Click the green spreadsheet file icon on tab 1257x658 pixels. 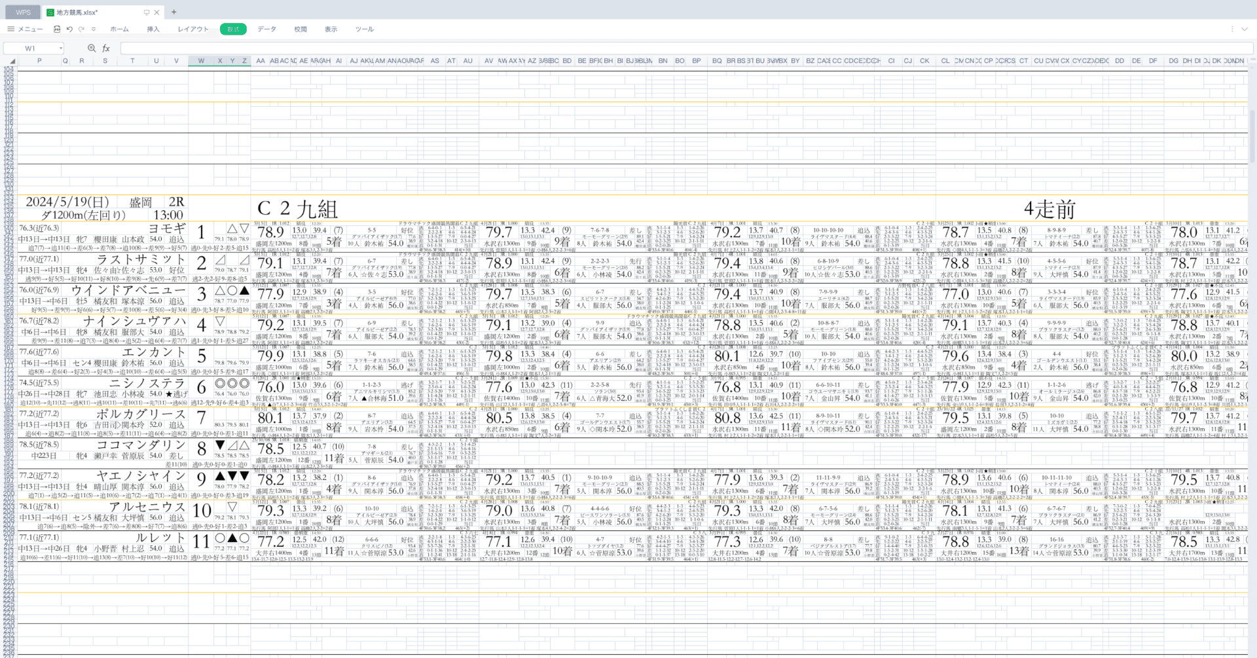pyautogui.click(x=50, y=12)
